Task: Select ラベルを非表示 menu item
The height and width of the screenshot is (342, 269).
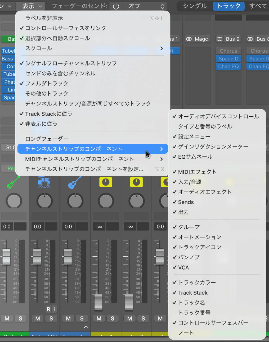Action: (x=93, y=18)
